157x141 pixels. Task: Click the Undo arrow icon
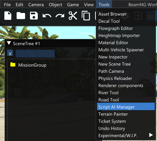pos(47,16)
